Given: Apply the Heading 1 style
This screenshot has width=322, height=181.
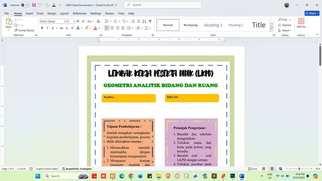Looking at the screenshot, I should tap(213, 25).
